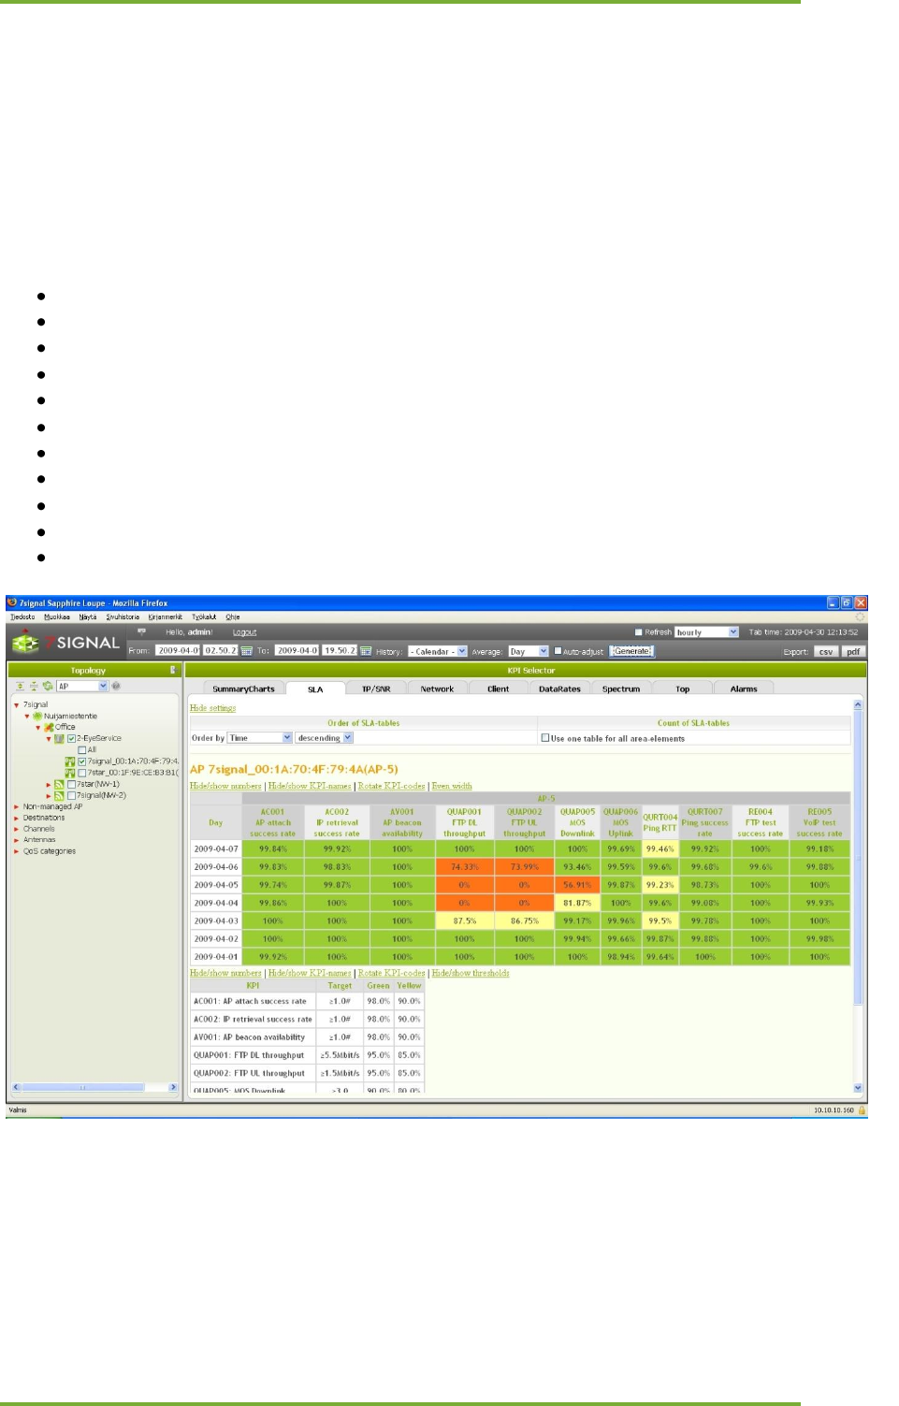Viewport: 899px width, 1406px height.
Task: Click the 2-EyeService device icon
Action: click(60, 738)
